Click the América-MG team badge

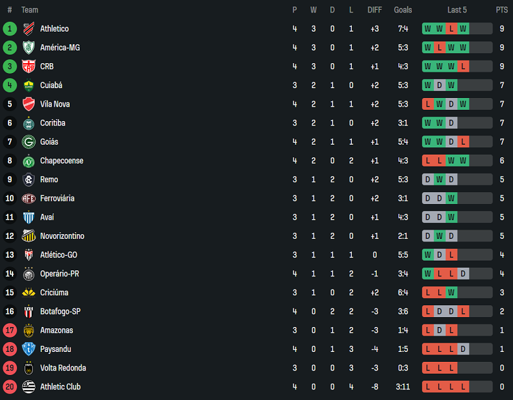pos(28,48)
